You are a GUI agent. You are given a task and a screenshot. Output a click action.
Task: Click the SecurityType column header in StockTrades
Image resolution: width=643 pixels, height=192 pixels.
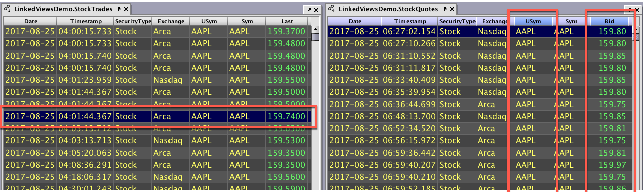pos(132,21)
